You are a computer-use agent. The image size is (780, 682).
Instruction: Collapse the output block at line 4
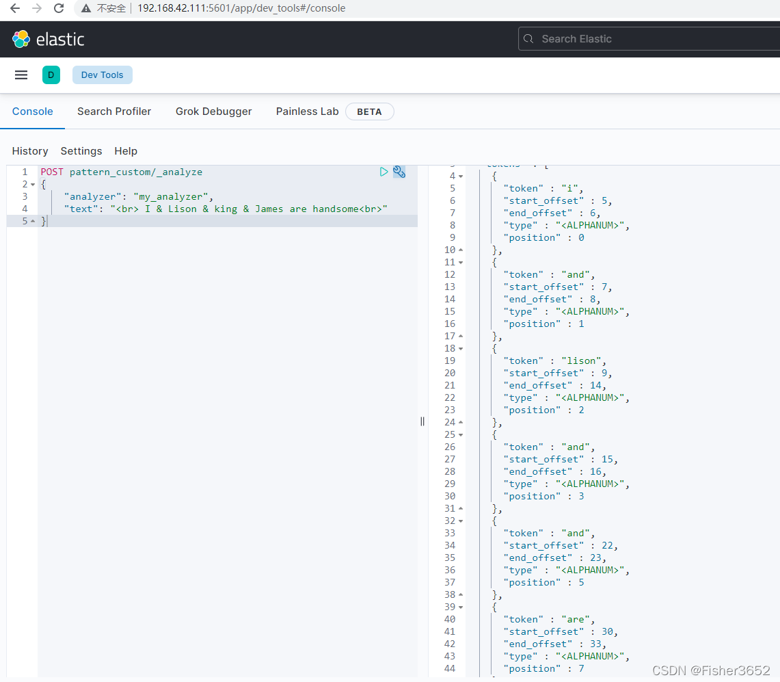(461, 176)
